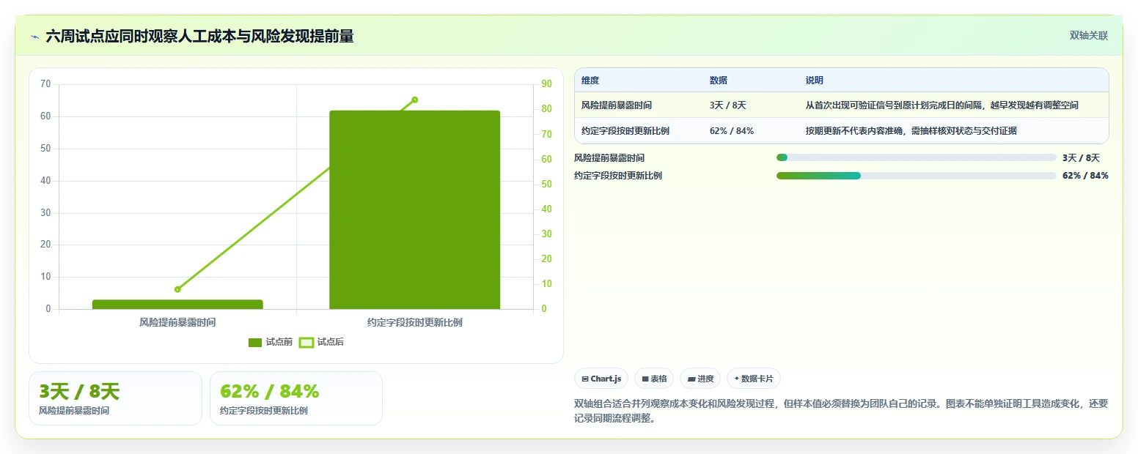The width and height of the screenshot is (1138, 454).
Task: Click the card title 六周试点应同时观察人工成本
Action: [x=199, y=36]
